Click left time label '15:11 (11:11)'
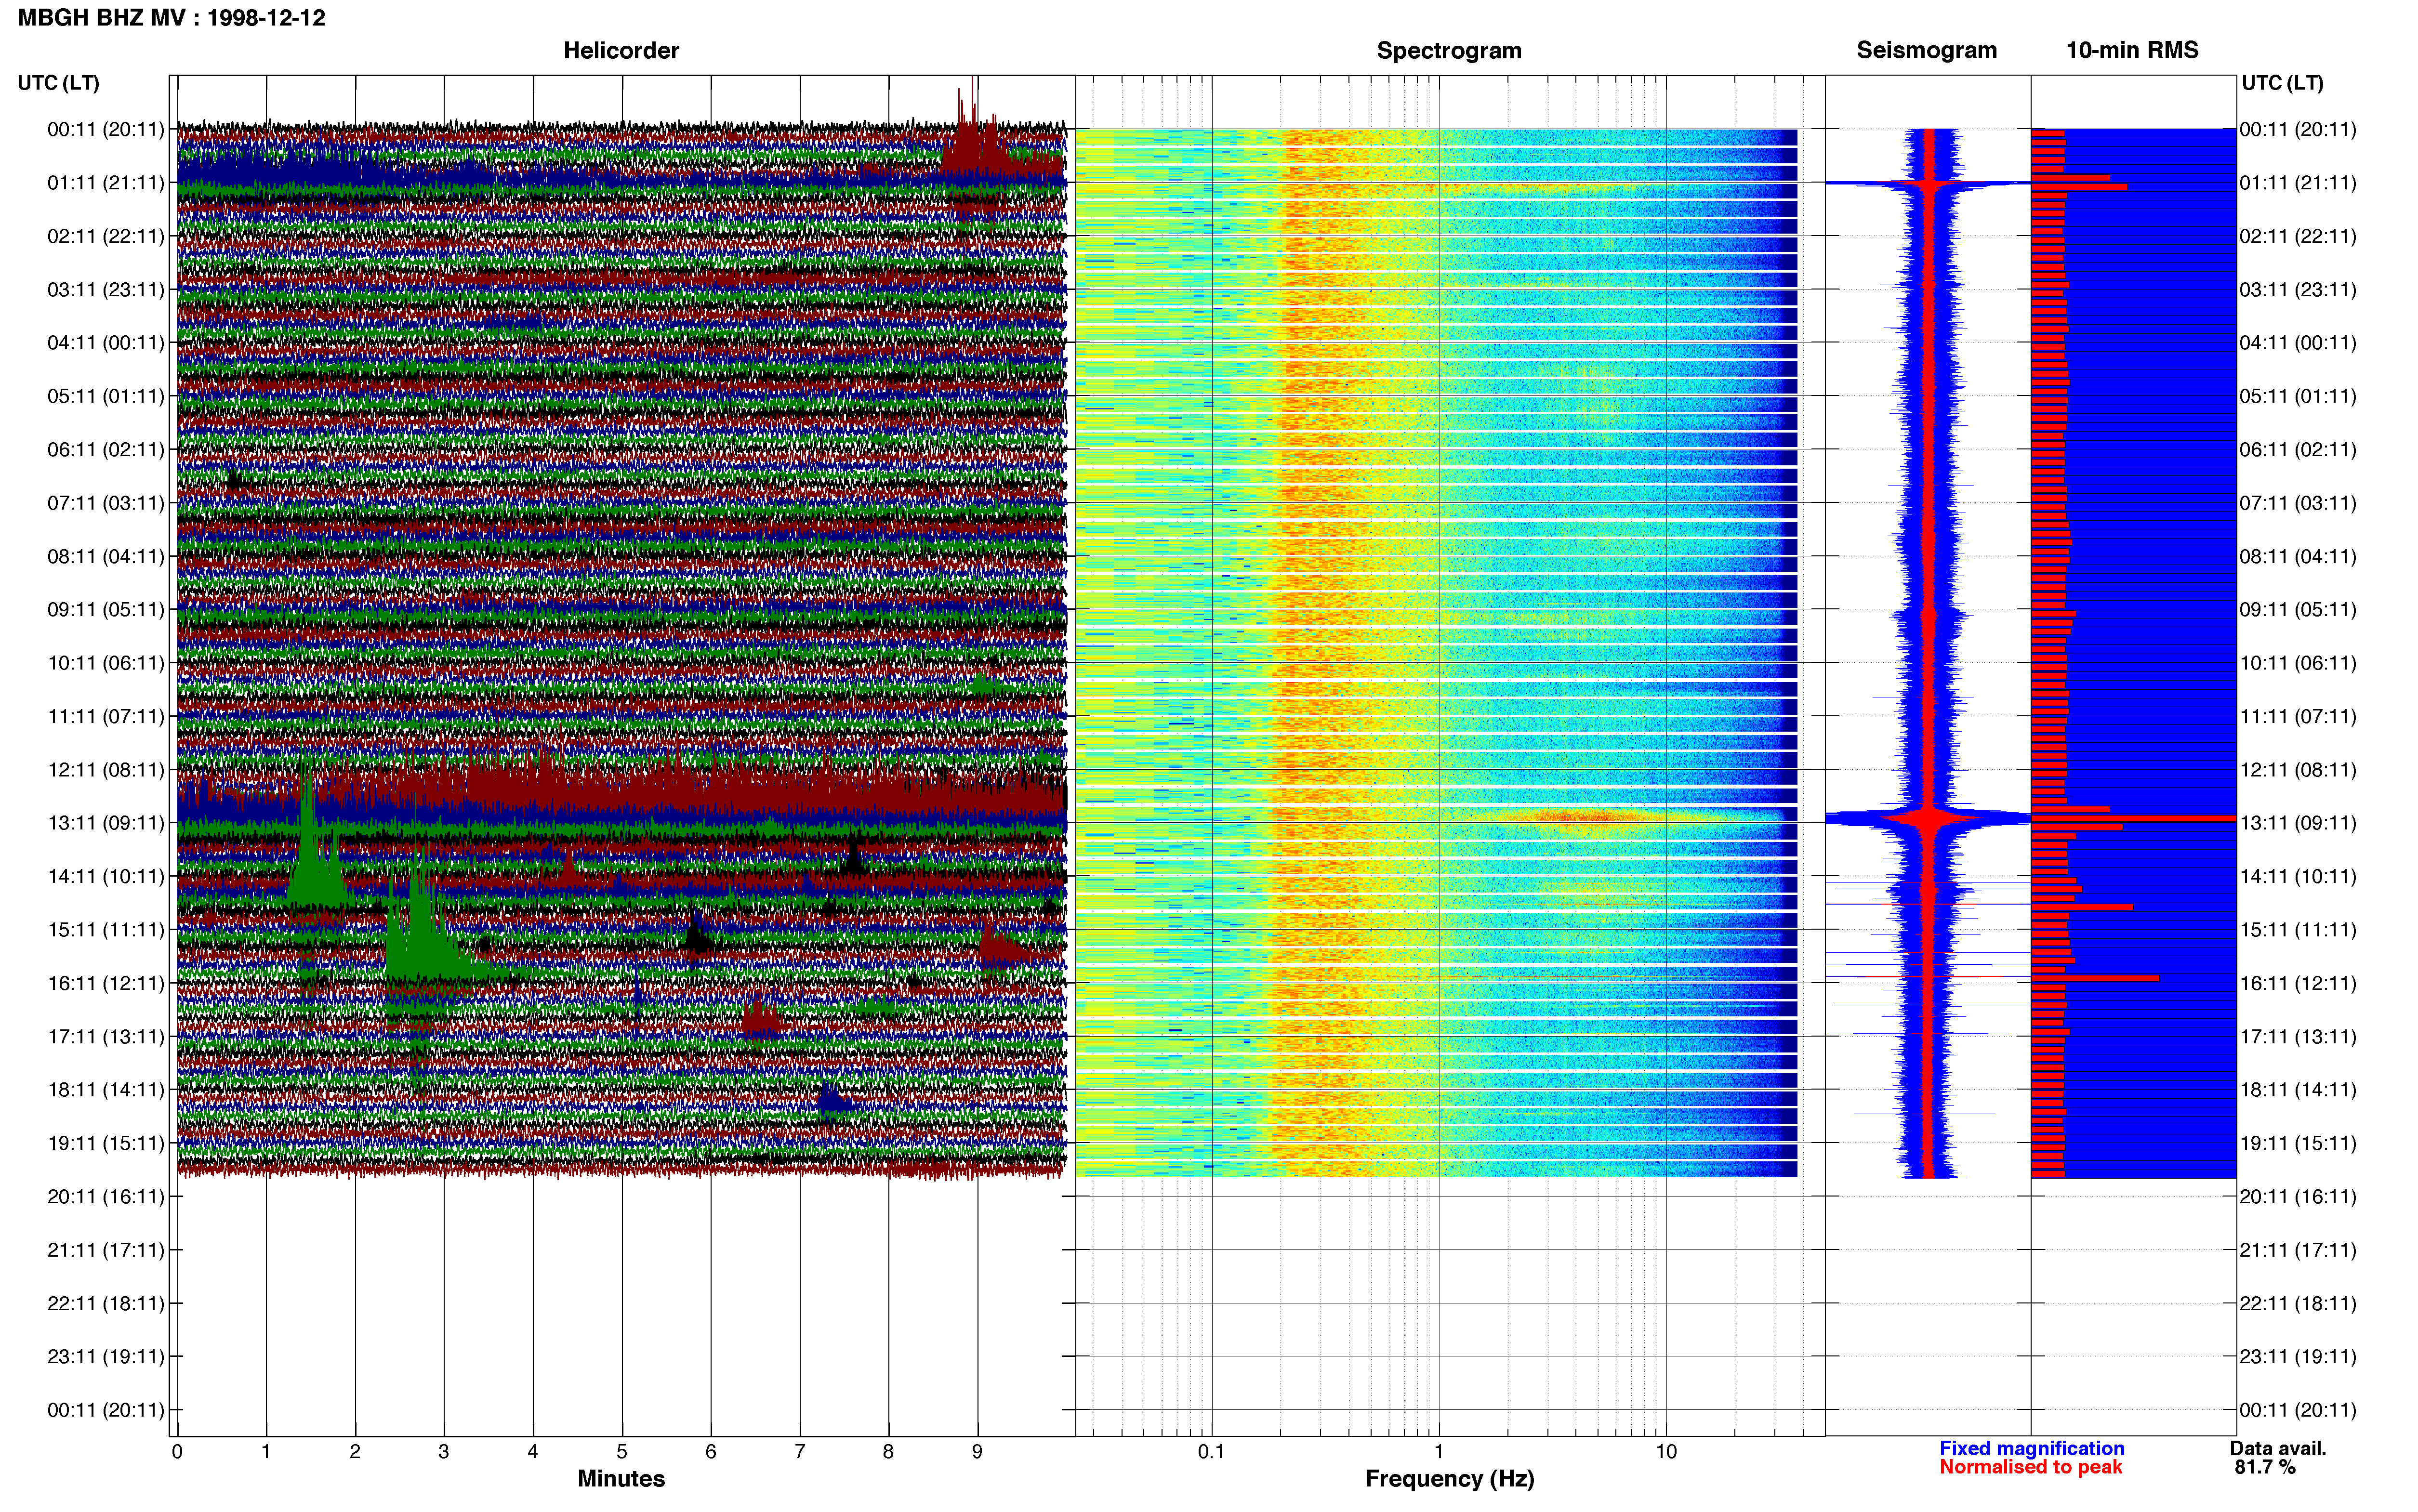Screen dimensions: 2418x1512 [106, 930]
